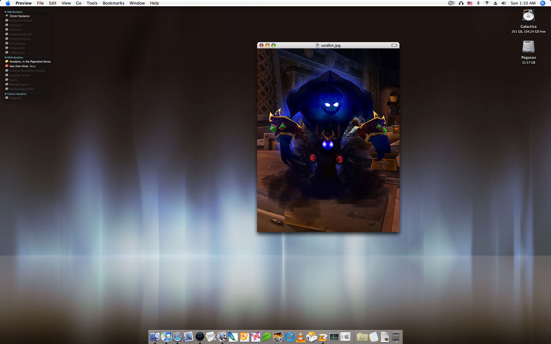The height and width of the screenshot is (344, 551).
Task: Select offline buddy RockmanHero2003
Action: pos(28,89)
